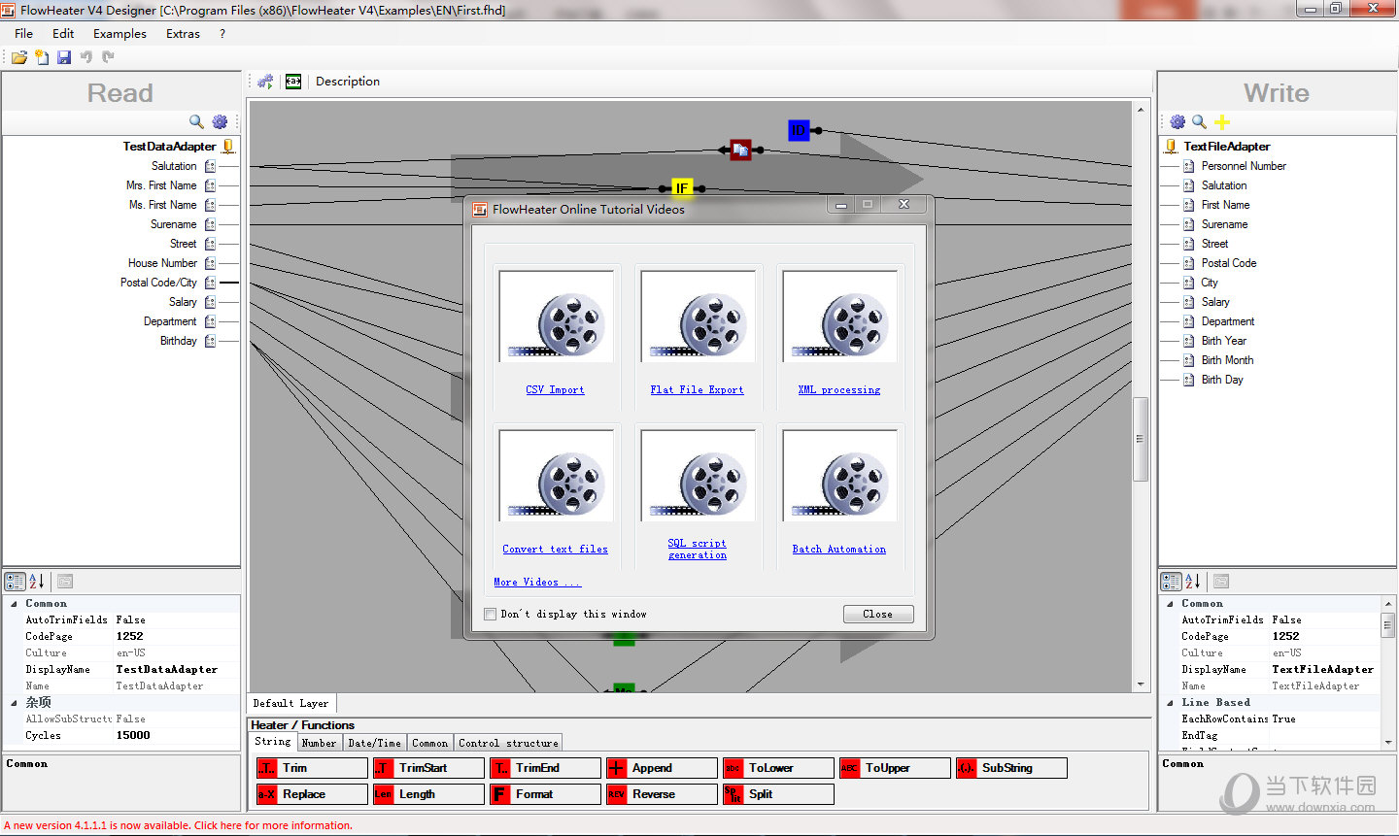Viewport: 1399px width, 836px height.
Task: Pick the ToLower string heater
Action: [778, 768]
